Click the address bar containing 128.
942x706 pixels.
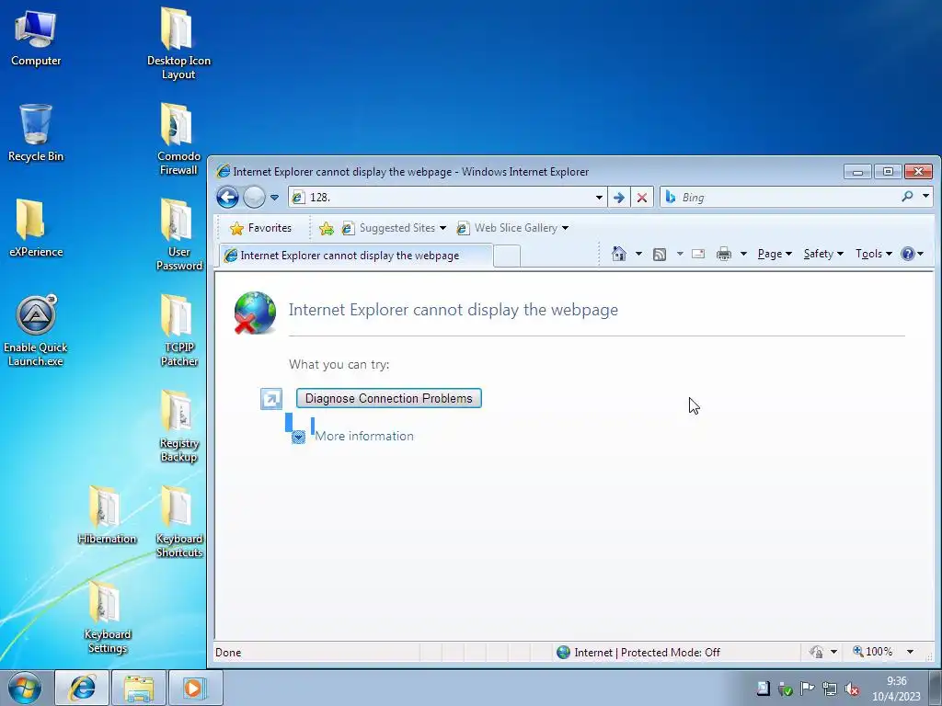tap(446, 198)
